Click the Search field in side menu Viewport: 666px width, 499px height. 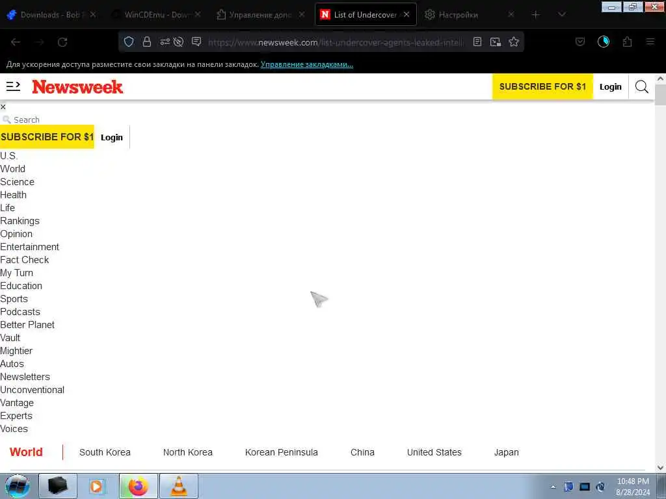tap(26, 120)
